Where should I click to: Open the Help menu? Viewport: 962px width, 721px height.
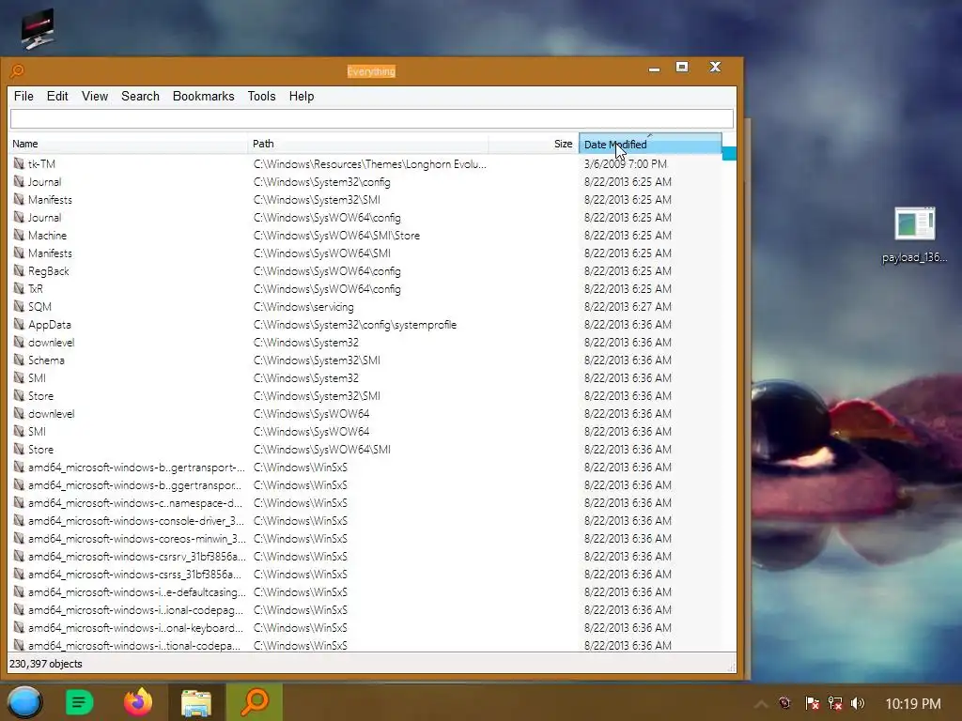(302, 97)
